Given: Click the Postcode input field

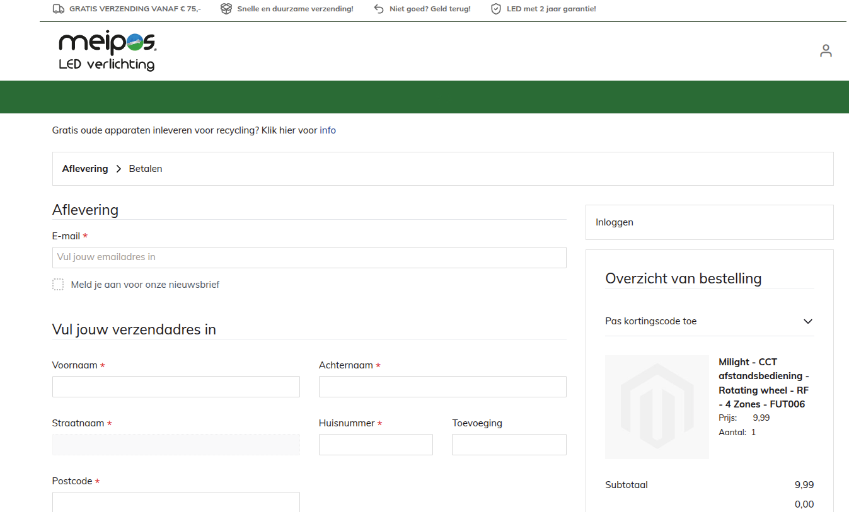Looking at the screenshot, I should tap(176, 502).
